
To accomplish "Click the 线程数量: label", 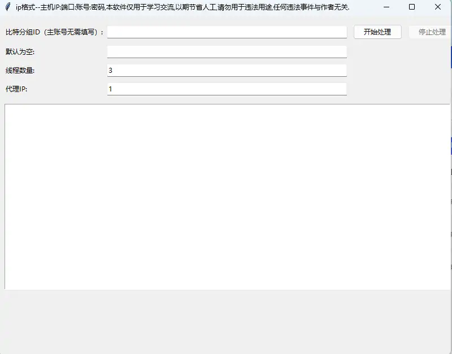I will (x=20, y=70).
